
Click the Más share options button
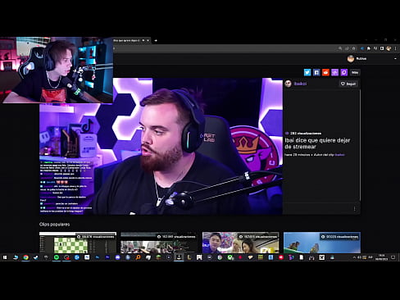click(355, 72)
